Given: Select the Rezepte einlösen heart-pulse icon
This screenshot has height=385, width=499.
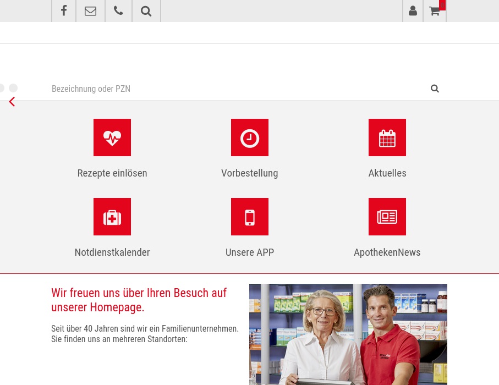Looking at the screenshot, I should click(112, 137).
